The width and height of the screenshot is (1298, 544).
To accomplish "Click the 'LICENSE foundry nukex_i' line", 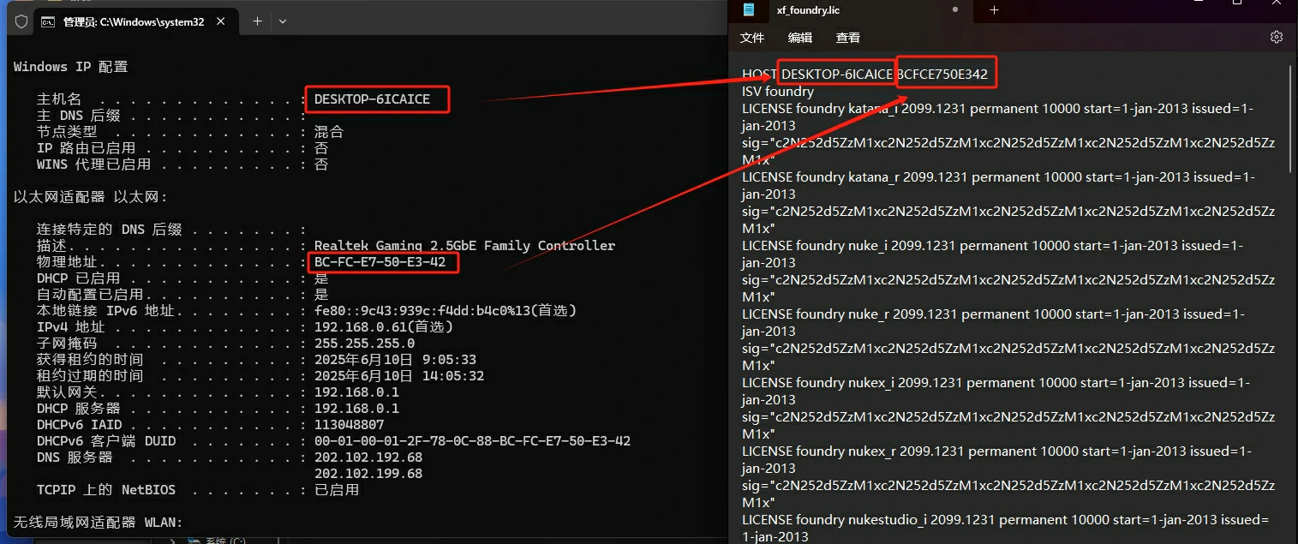I will coord(996,383).
